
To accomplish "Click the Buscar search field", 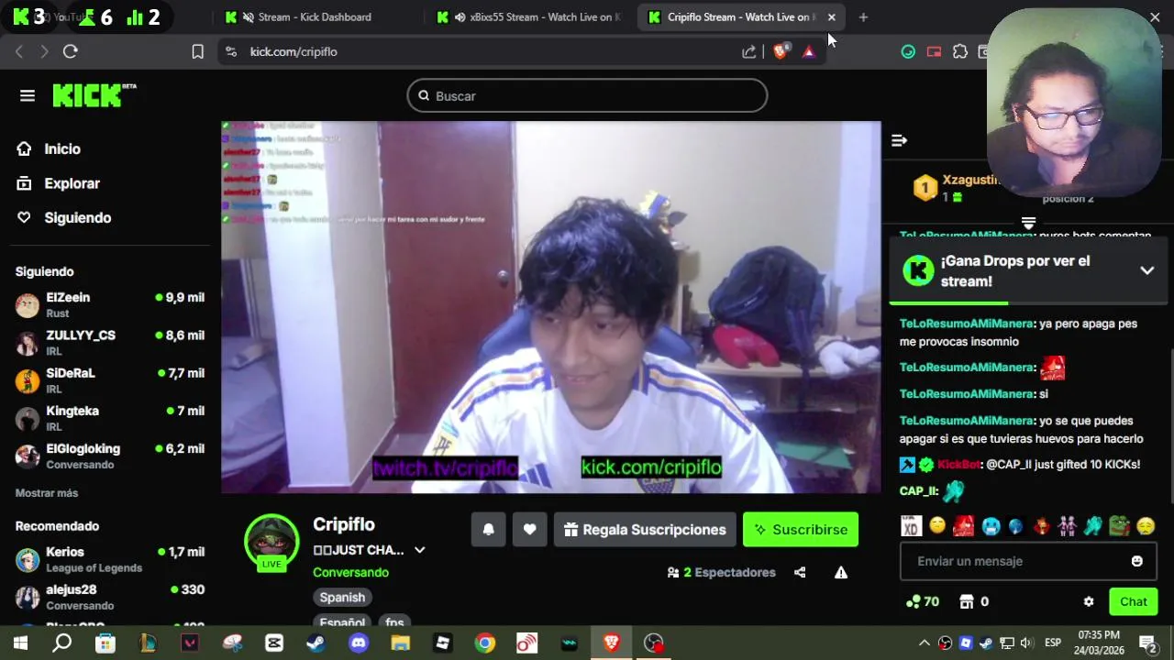I will pyautogui.click(x=587, y=95).
